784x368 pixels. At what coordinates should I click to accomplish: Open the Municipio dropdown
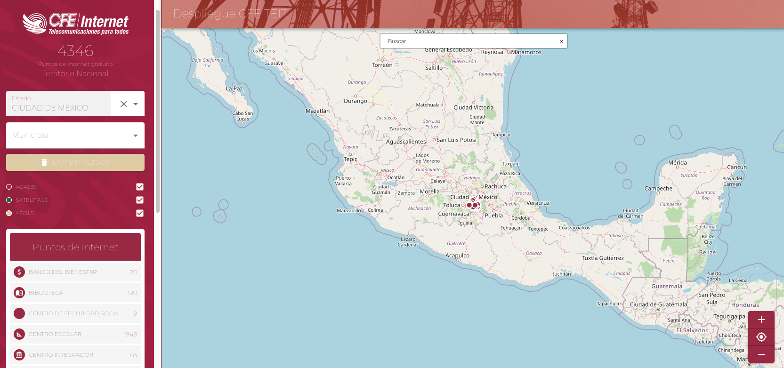75,136
